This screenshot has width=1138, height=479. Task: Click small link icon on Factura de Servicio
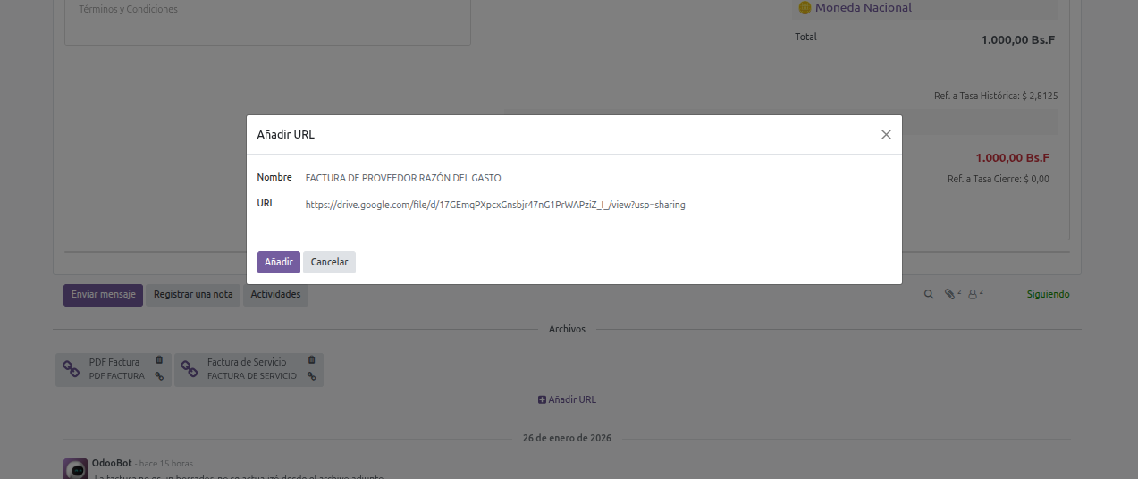click(x=312, y=376)
